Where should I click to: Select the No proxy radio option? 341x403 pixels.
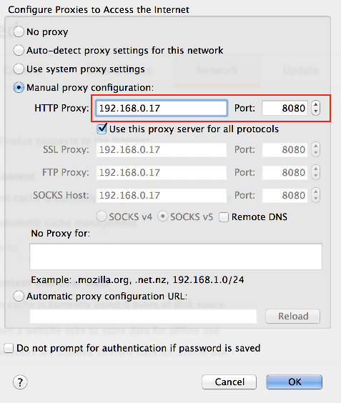(x=19, y=32)
